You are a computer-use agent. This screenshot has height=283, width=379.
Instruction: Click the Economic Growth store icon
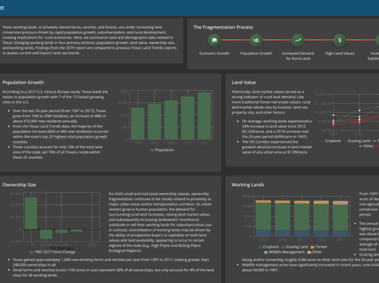[x=215, y=40]
